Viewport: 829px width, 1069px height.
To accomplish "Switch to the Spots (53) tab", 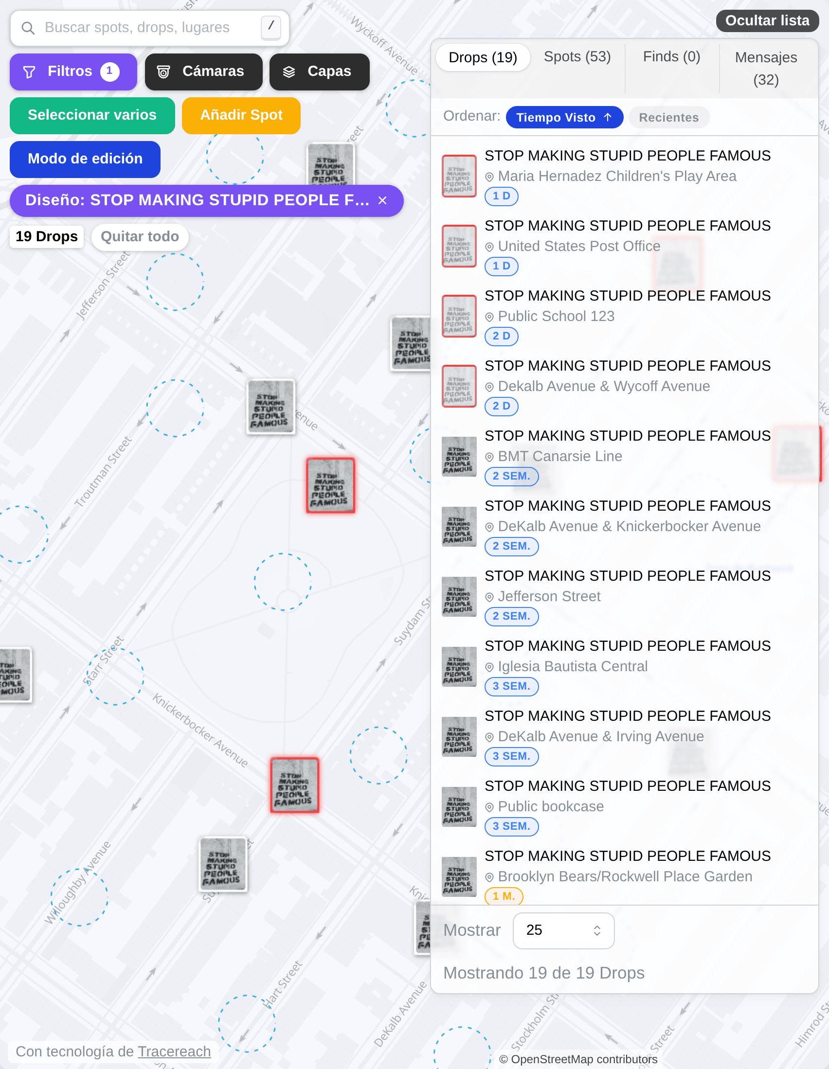I will (x=577, y=57).
